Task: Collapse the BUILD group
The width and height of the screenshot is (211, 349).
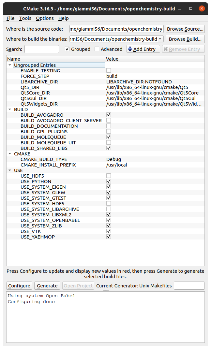Action: coord(10,109)
